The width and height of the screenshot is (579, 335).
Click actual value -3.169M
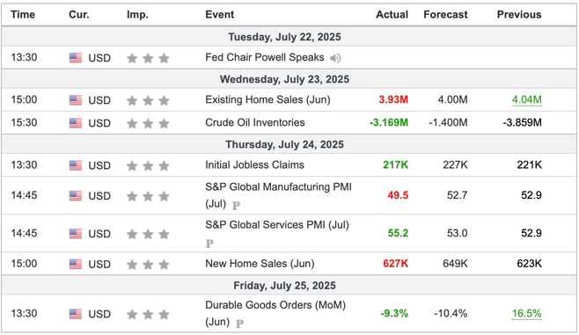tap(389, 122)
